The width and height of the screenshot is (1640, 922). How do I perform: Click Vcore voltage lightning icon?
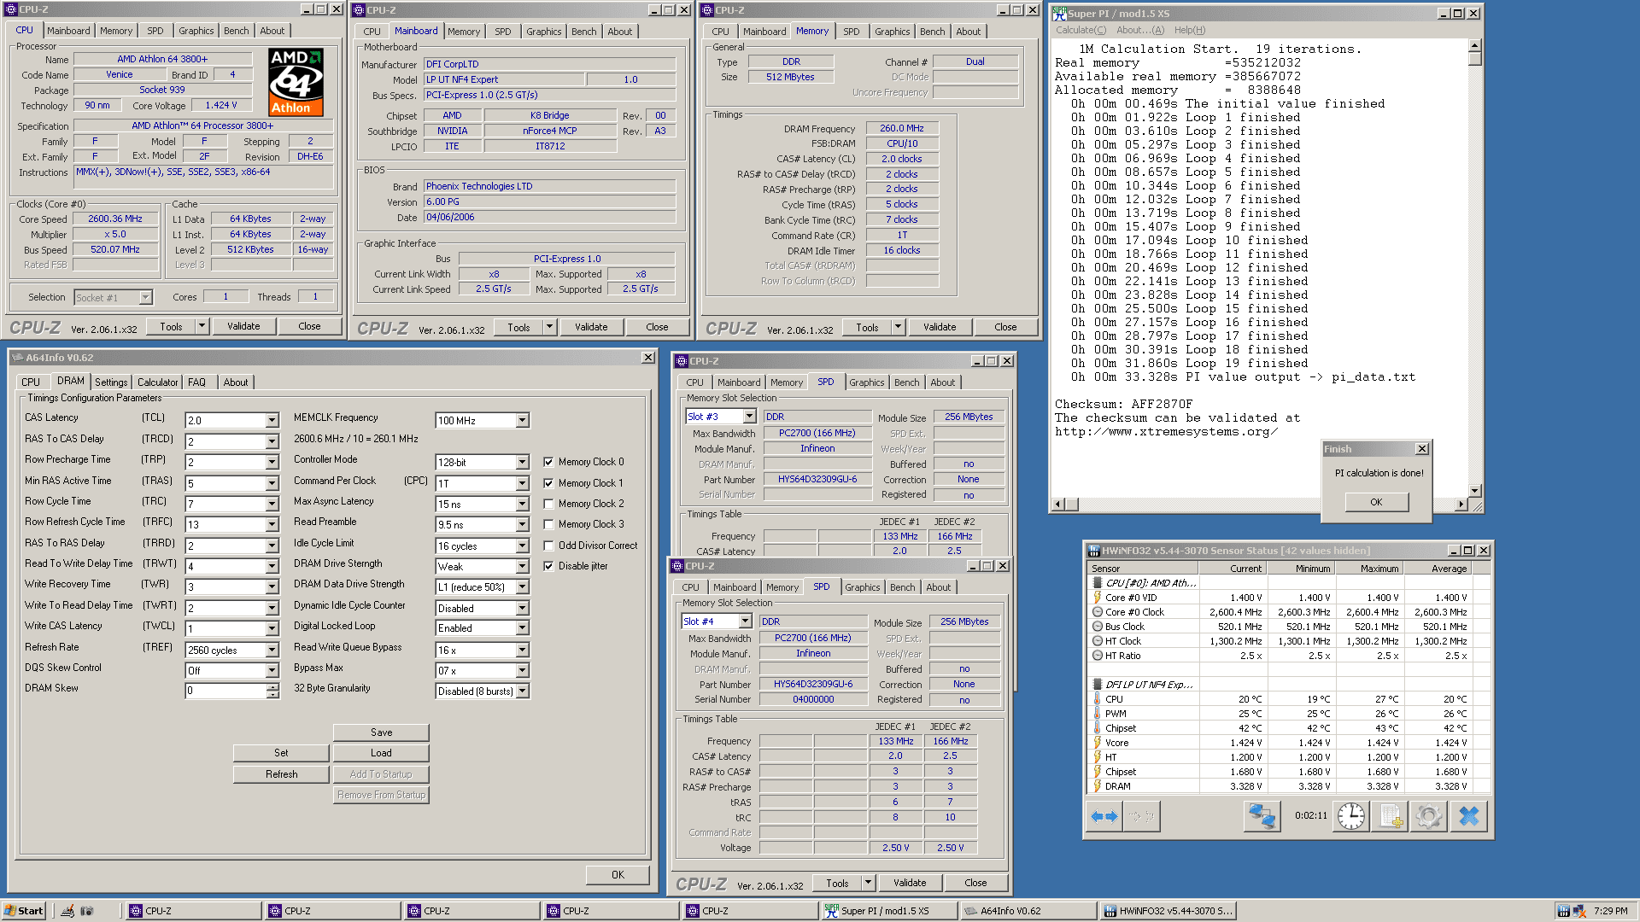click(1098, 743)
